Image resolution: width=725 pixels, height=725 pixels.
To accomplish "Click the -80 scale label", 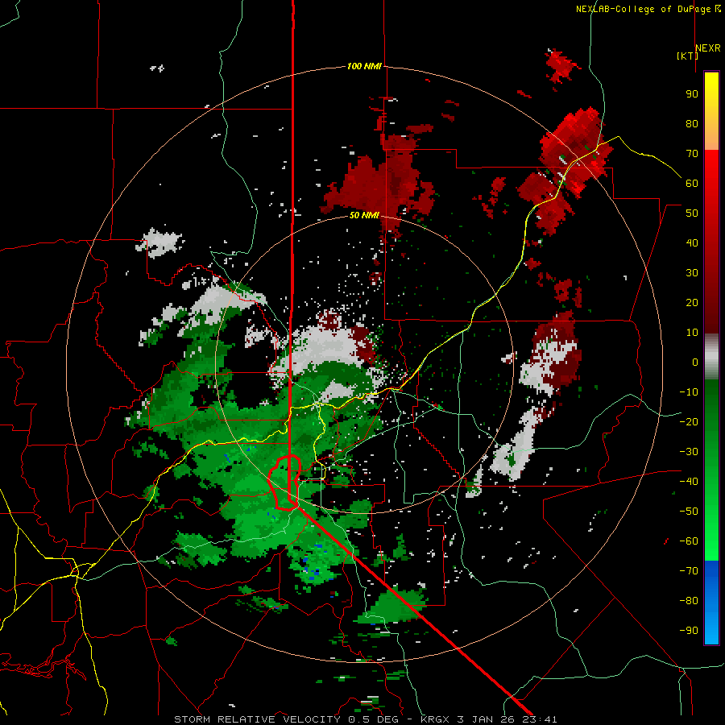I will [689, 601].
